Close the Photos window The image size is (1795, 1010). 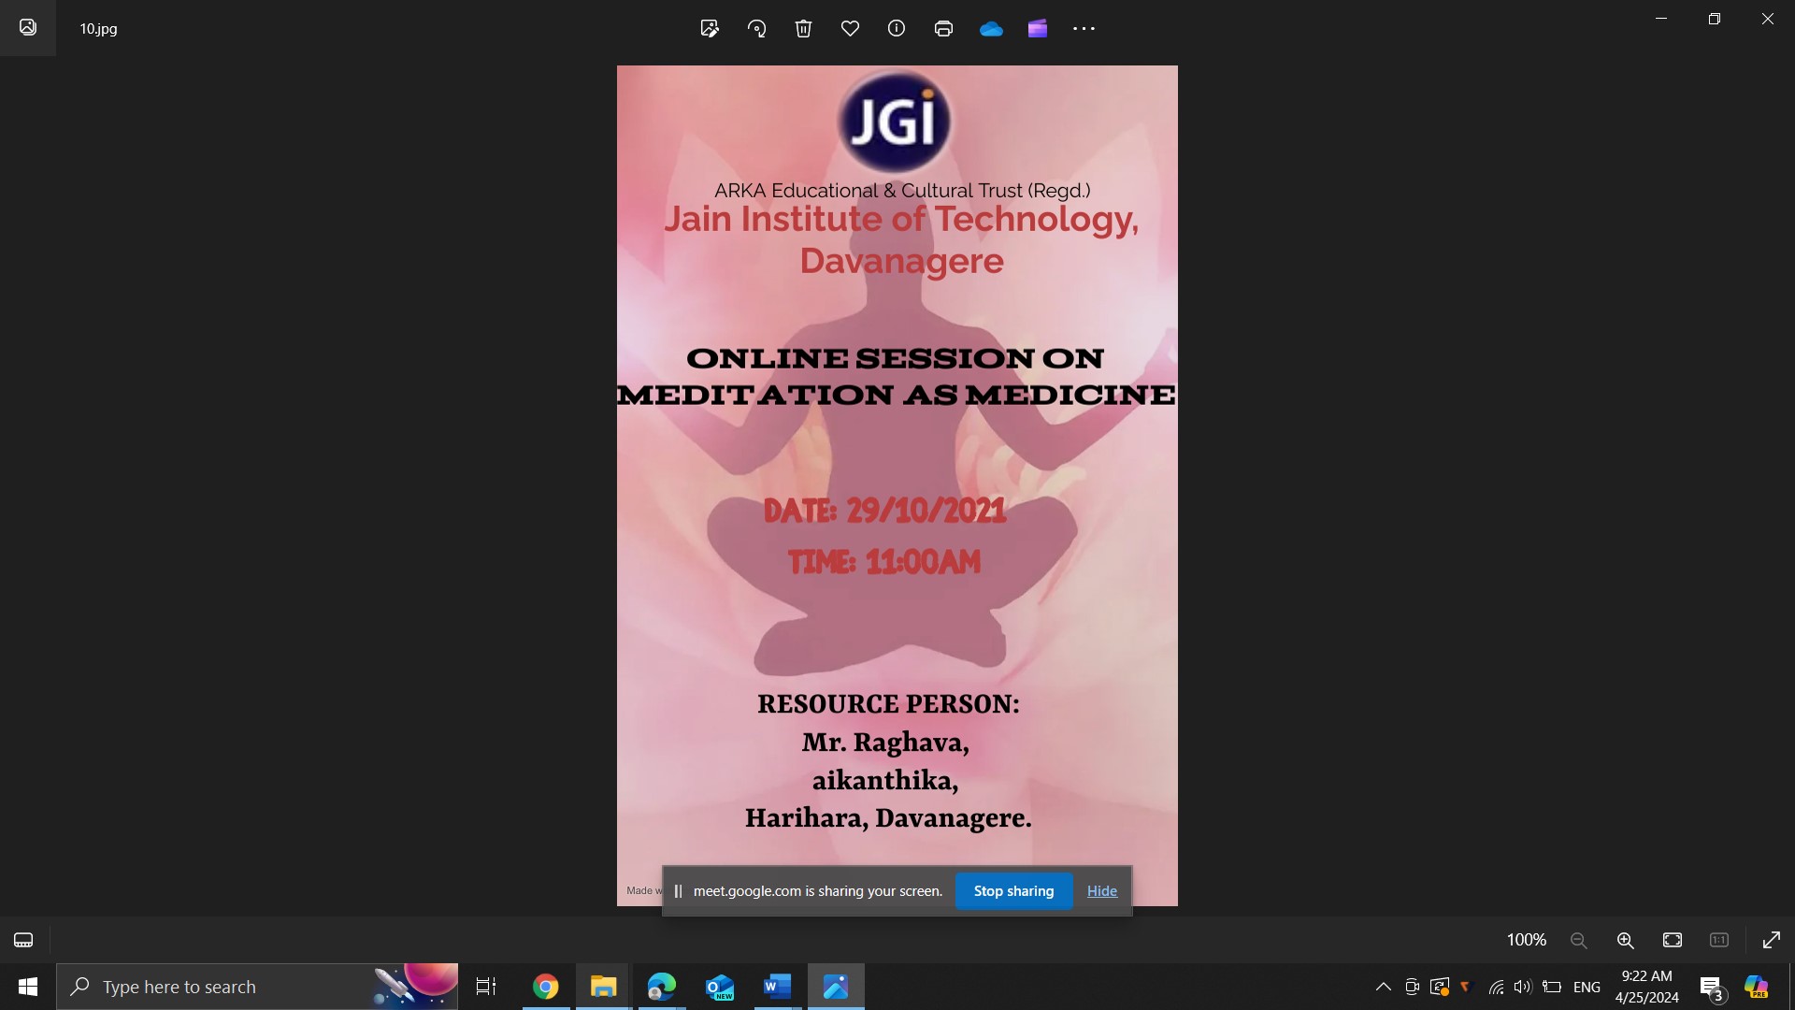[1768, 19]
